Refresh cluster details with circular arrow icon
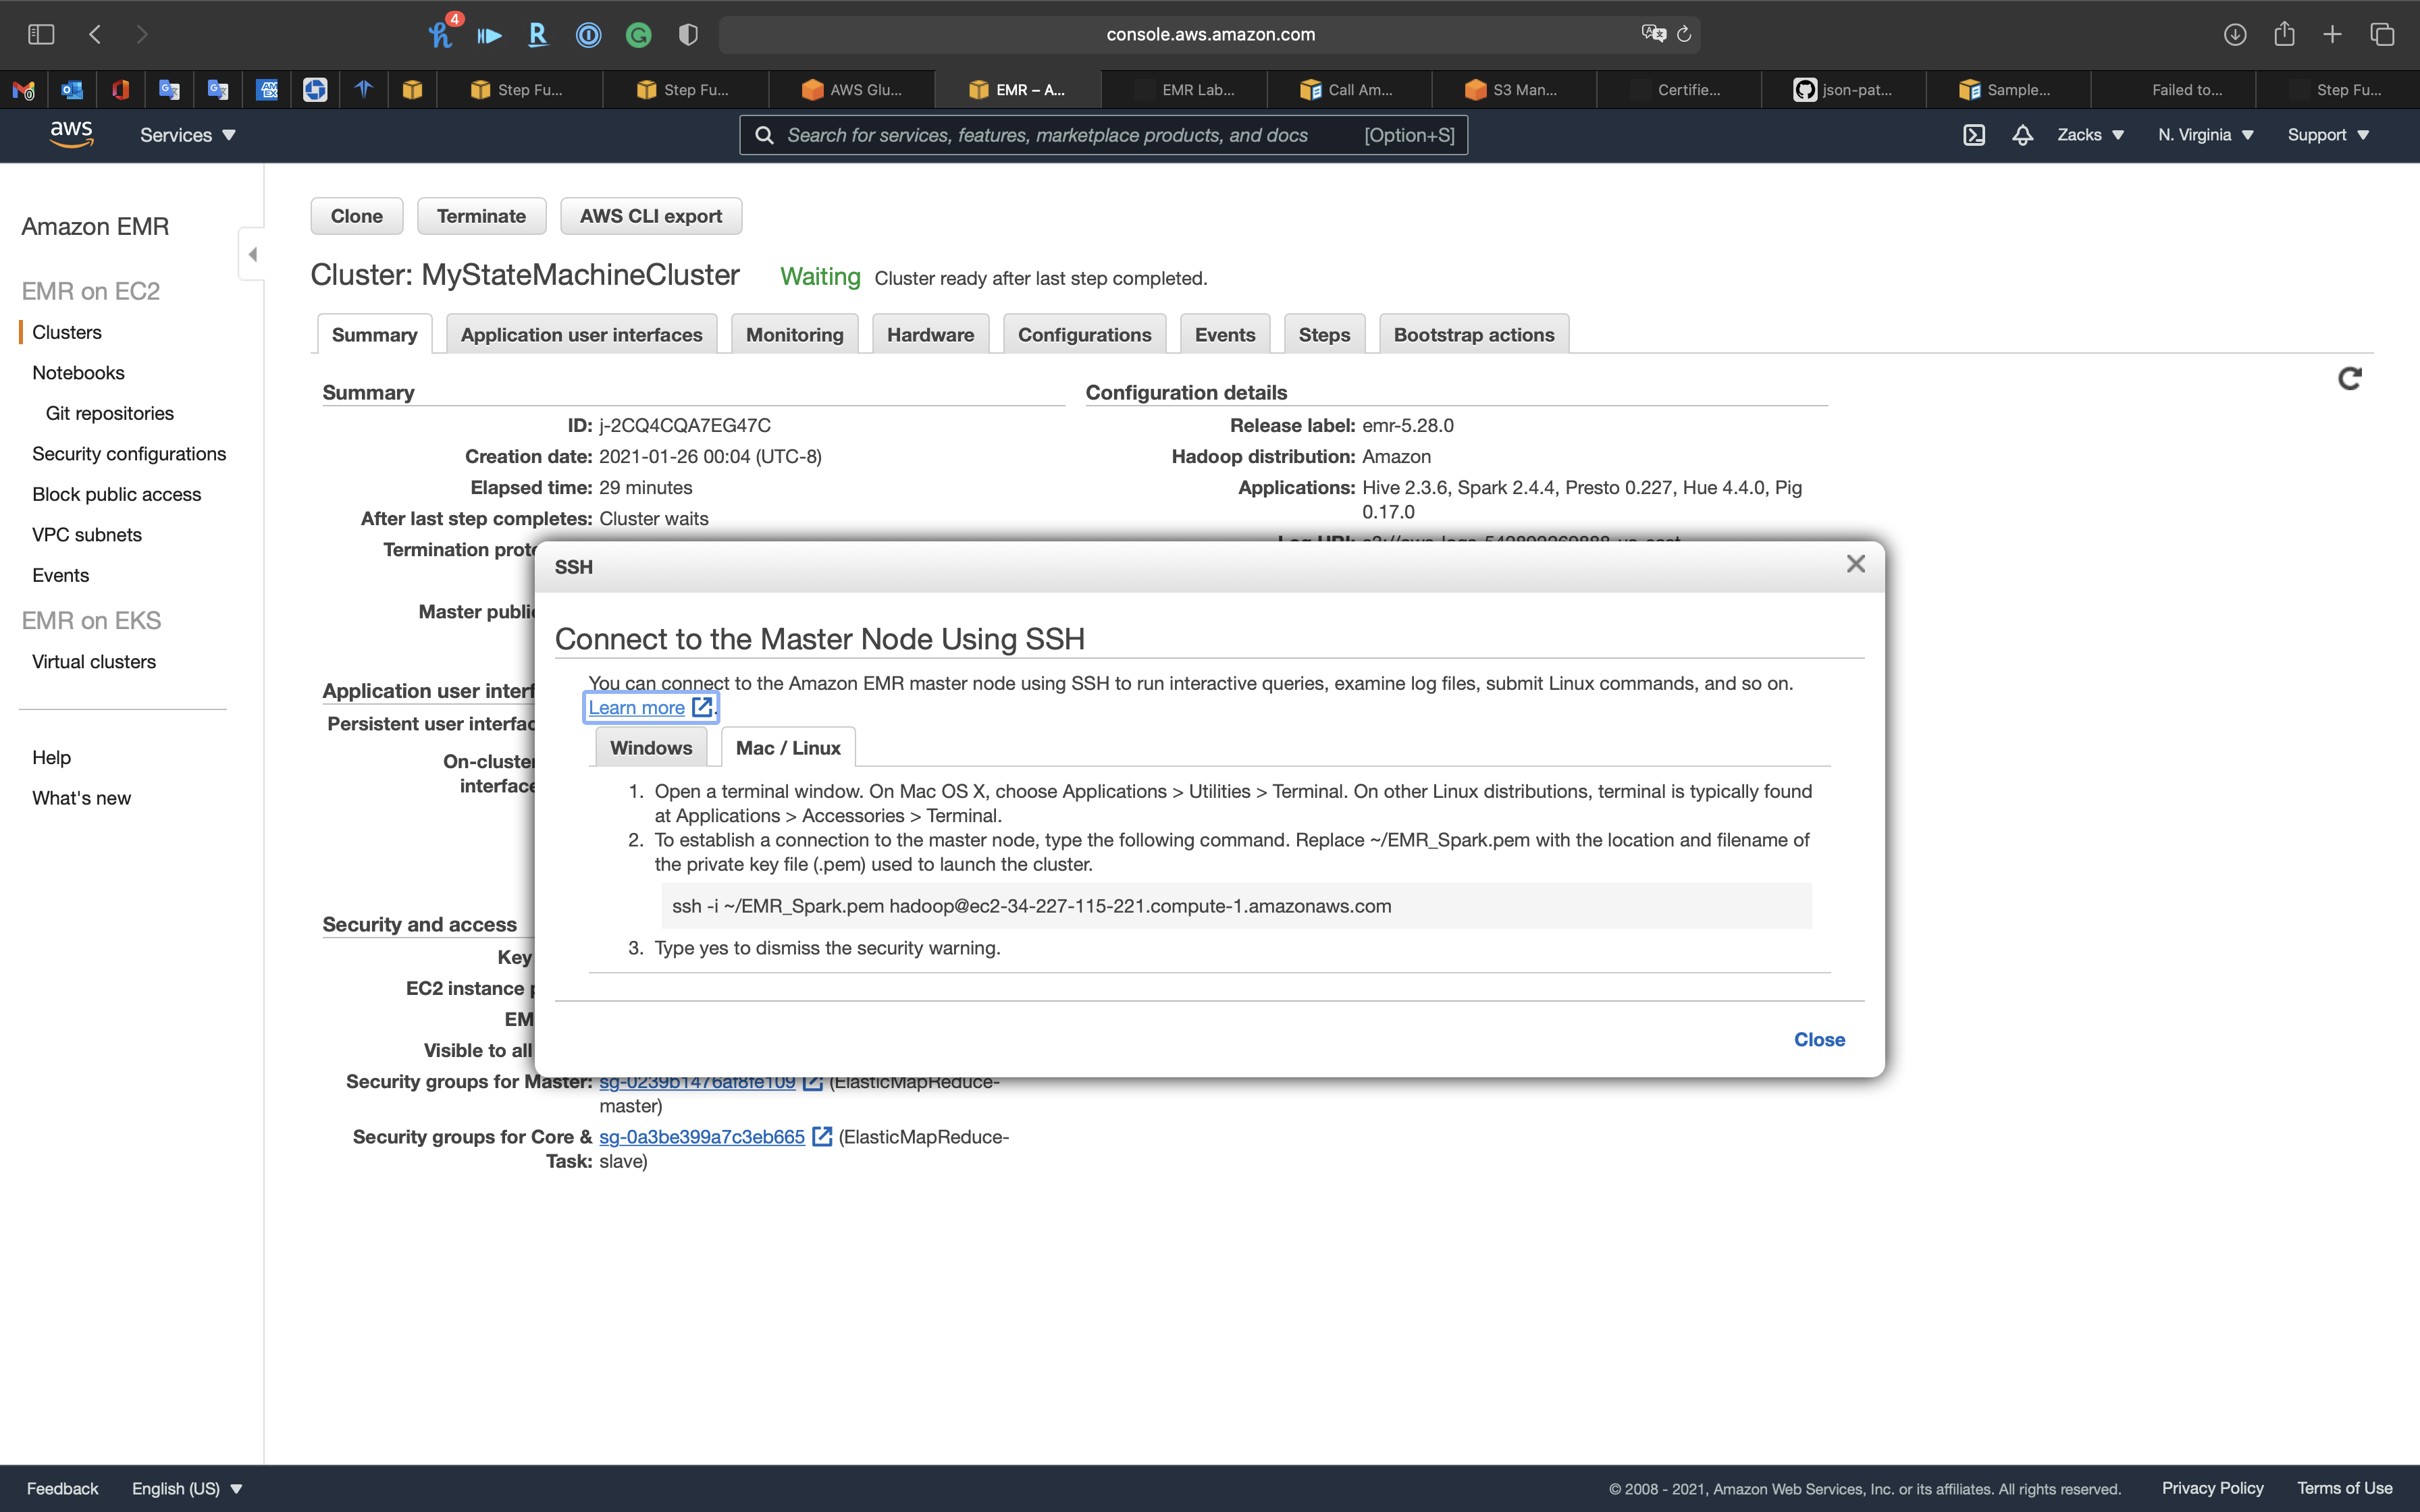2420x1512 pixels. [x=2349, y=378]
